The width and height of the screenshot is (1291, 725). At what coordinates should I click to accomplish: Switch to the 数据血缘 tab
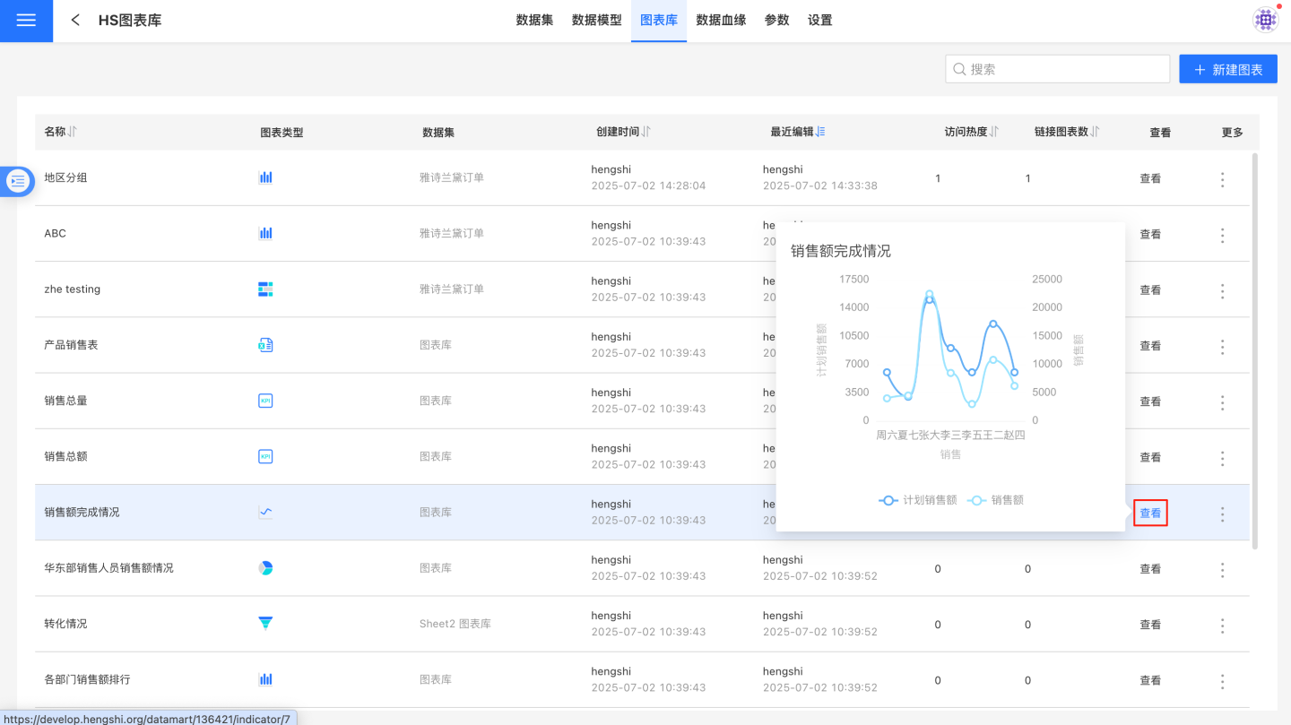point(721,20)
